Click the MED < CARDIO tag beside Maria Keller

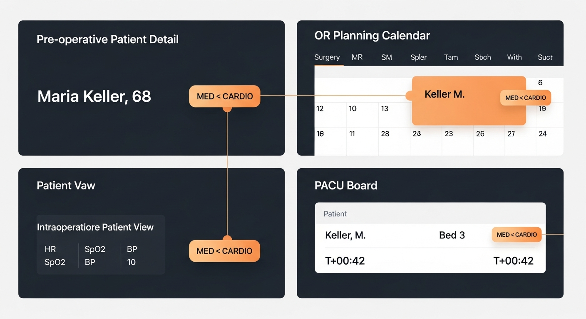point(225,96)
